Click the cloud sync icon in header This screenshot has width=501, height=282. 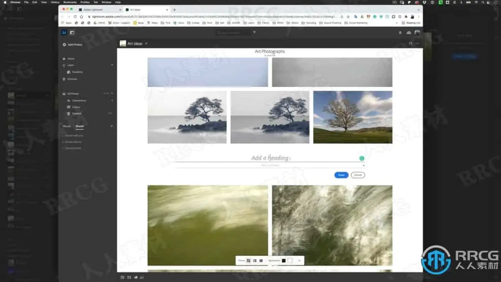408,33
